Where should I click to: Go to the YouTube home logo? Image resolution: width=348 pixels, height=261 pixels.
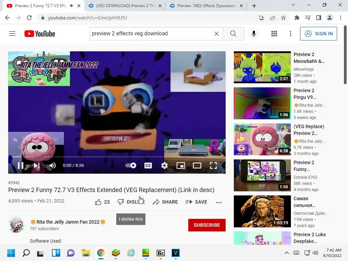coord(40,34)
